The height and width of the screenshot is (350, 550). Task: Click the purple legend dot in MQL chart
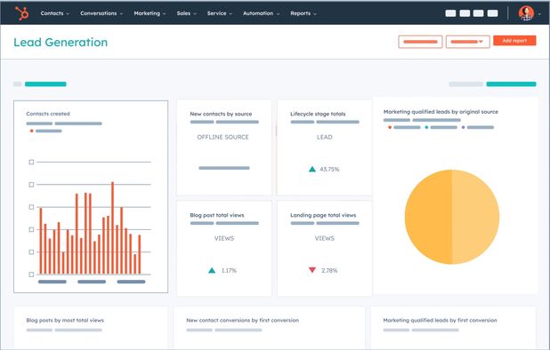point(463,127)
